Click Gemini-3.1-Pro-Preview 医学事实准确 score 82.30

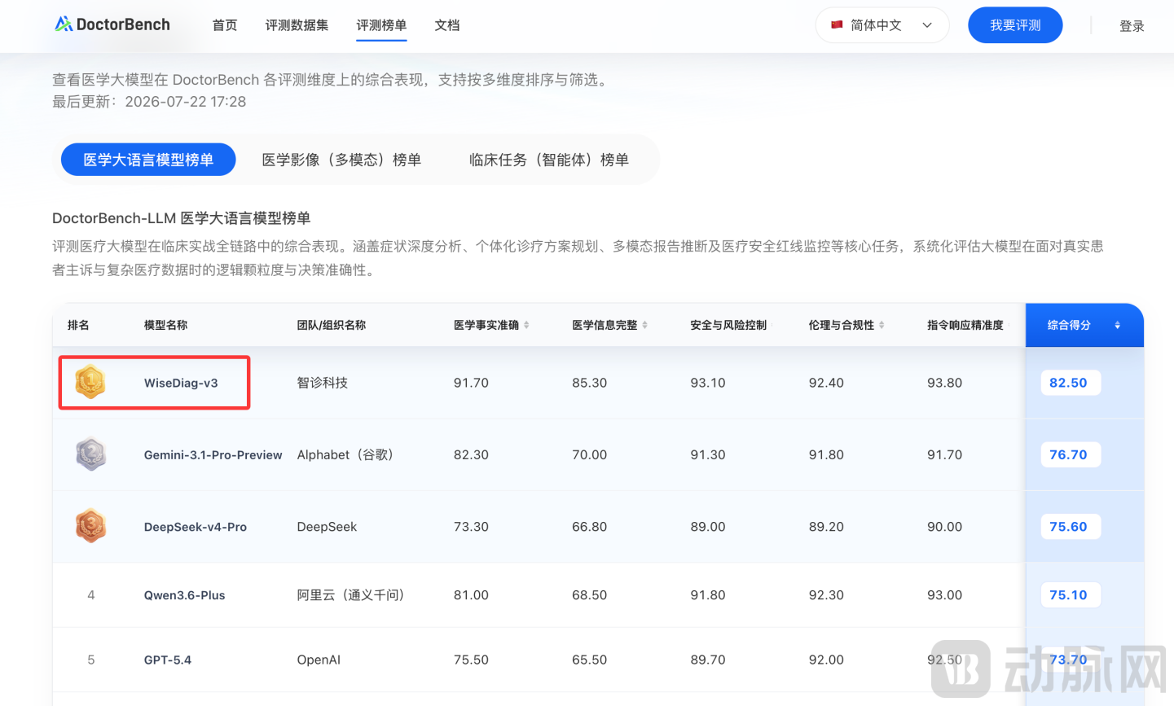[x=471, y=454]
